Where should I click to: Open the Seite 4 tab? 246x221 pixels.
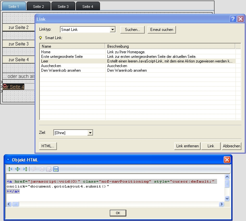click(x=88, y=7)
